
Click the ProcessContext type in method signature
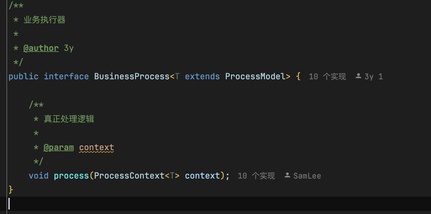coord(129,176)
